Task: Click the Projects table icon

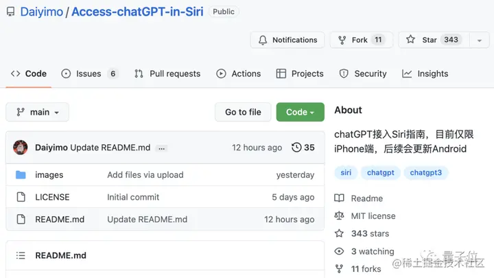Action: pyautogui.click(x=281, y=73)
